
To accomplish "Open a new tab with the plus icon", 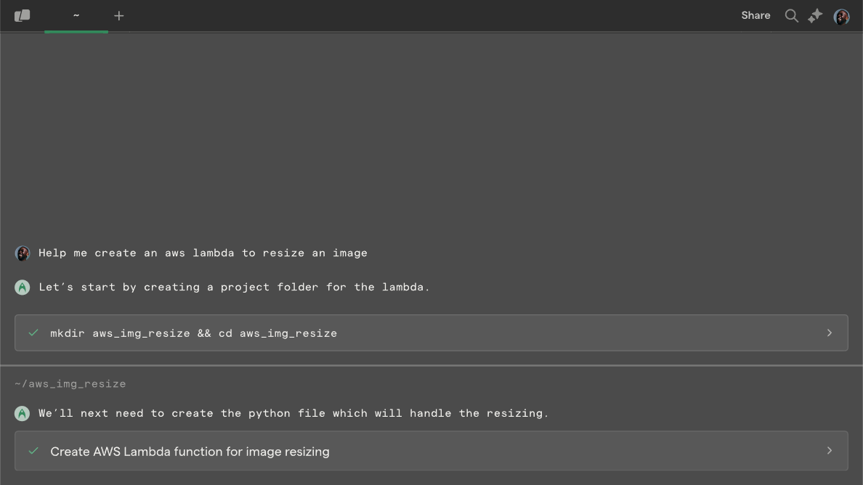I will pyautogui.click(x=119, y=16).
